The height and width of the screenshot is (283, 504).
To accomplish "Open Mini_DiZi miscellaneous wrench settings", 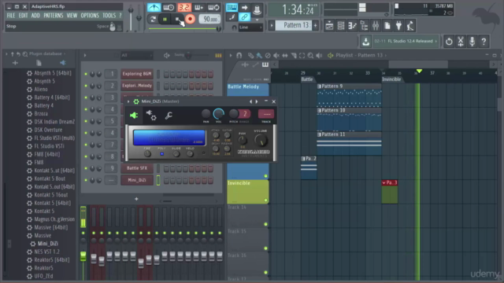I will coord(169,116).
